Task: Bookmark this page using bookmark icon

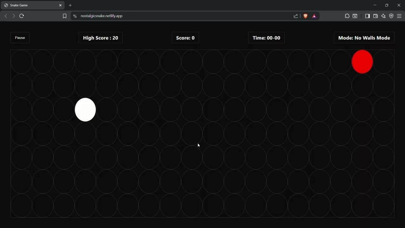Action: click(65, 16)
